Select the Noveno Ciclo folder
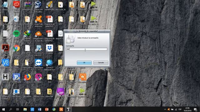Image resolution: width=200 pixels, height=112 pixels. (x=27, y=21)
